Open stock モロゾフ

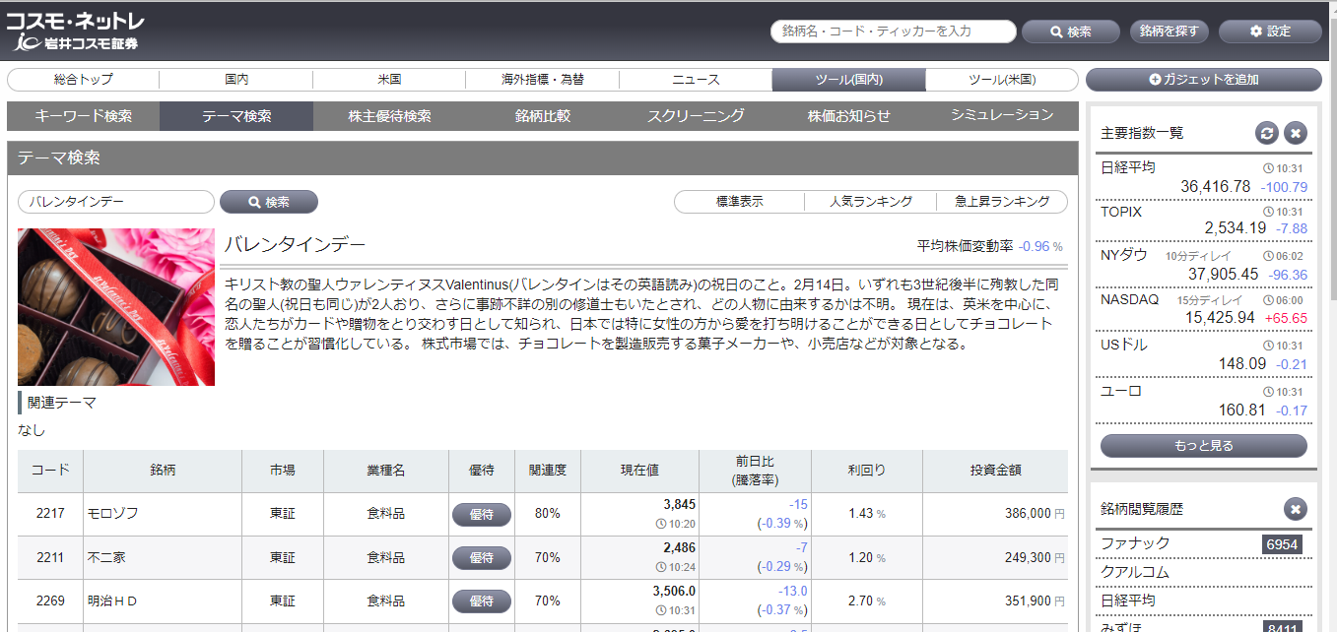point(112,515)
